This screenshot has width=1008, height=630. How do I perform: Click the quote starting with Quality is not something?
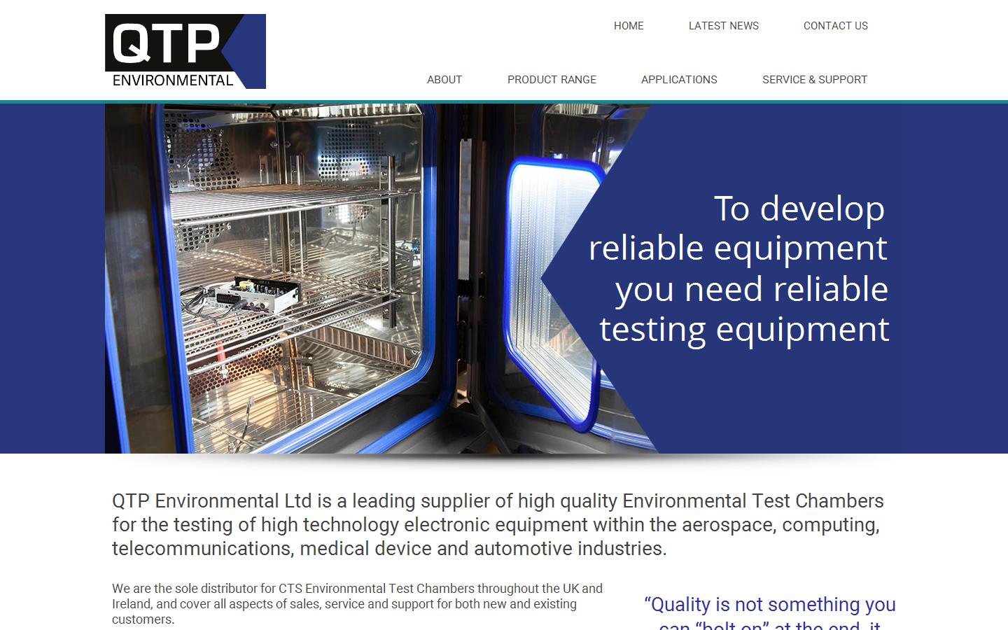[x=769, y=605]
